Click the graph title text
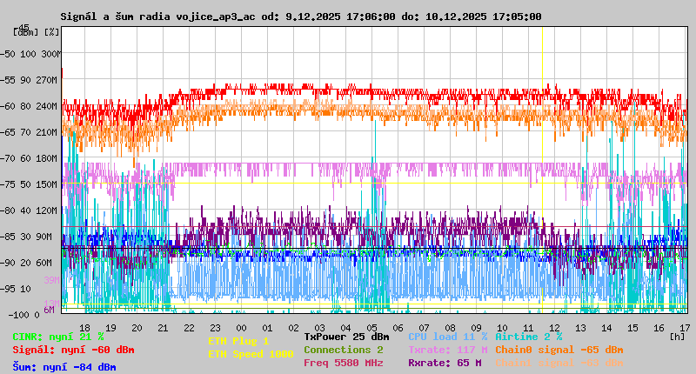Screen dimensions: 696x374 [300, 17]
